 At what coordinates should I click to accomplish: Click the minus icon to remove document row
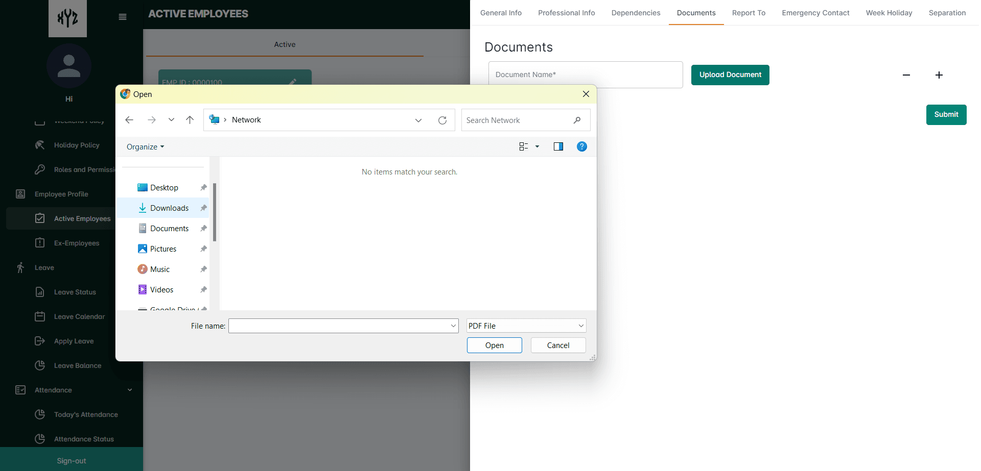[x=906, y=75]
